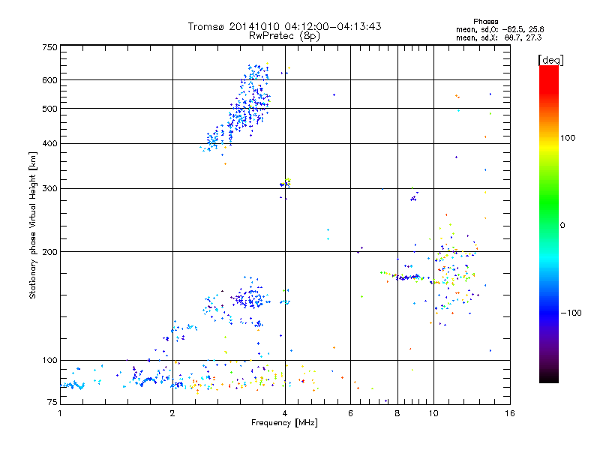Viewport: 600px width, 450px height.
Task: Click the mean, sd,X phase values line
Action: click(x=499, y=37)
